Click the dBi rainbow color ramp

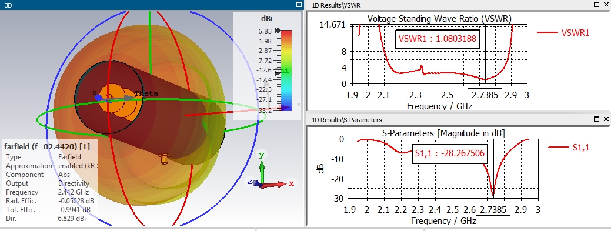pos(286,70)
